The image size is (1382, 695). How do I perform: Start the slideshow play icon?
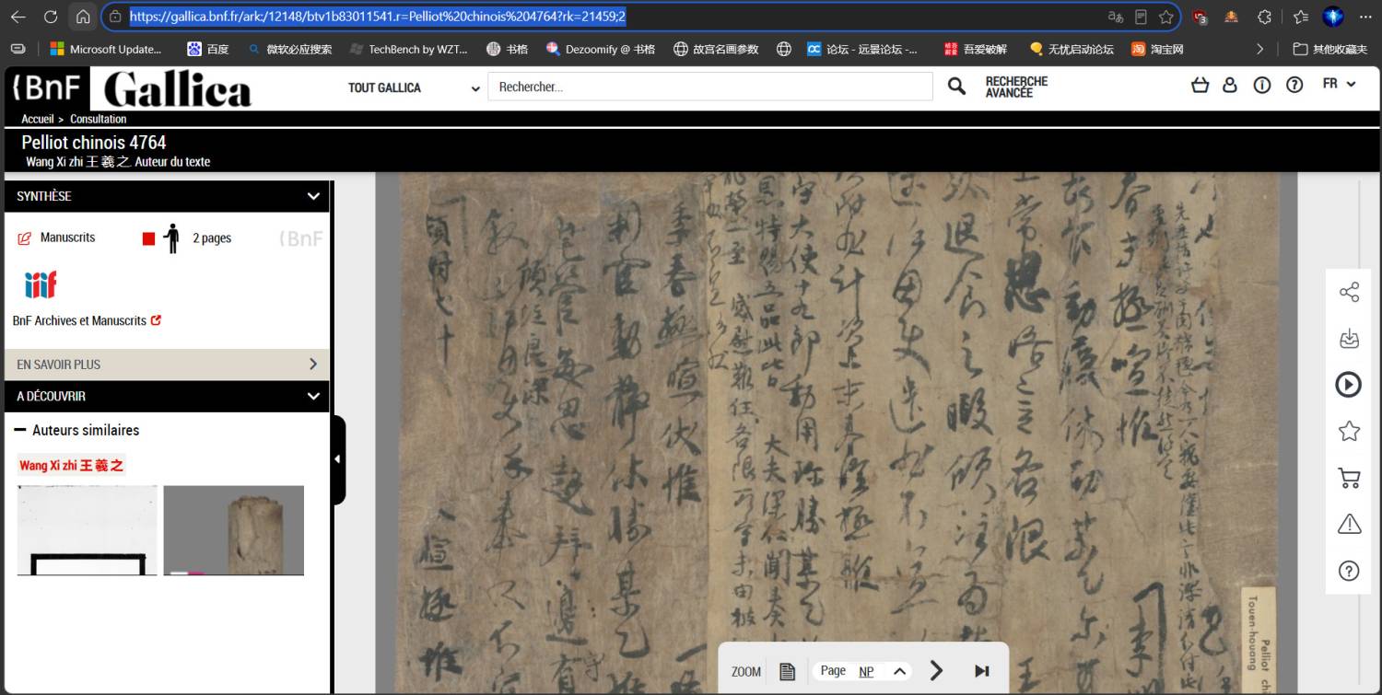(1349, 384)
